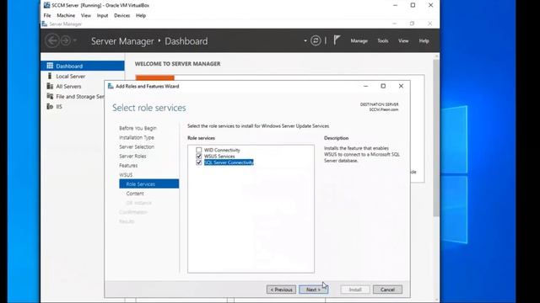The image size is (540, 303).
Task: Click the Local Server icon in sidebar
Action: click(50, 76)
